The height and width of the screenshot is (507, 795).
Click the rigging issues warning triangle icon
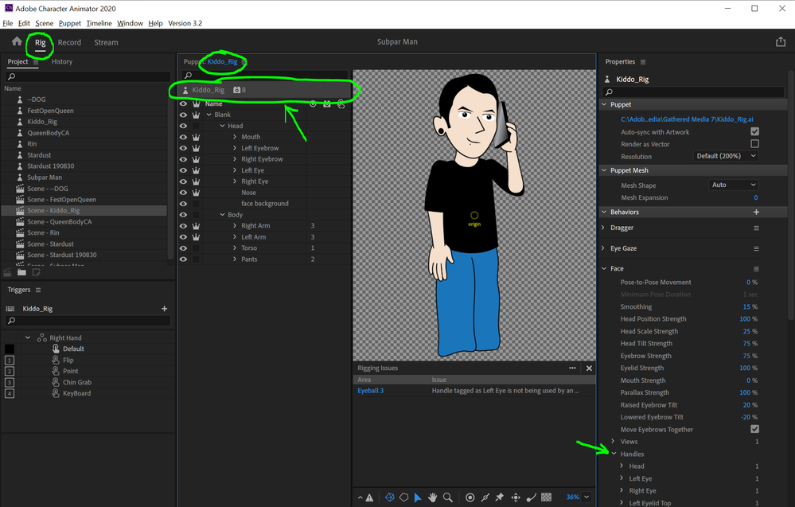pyautogui.click(x=369, y=498)
